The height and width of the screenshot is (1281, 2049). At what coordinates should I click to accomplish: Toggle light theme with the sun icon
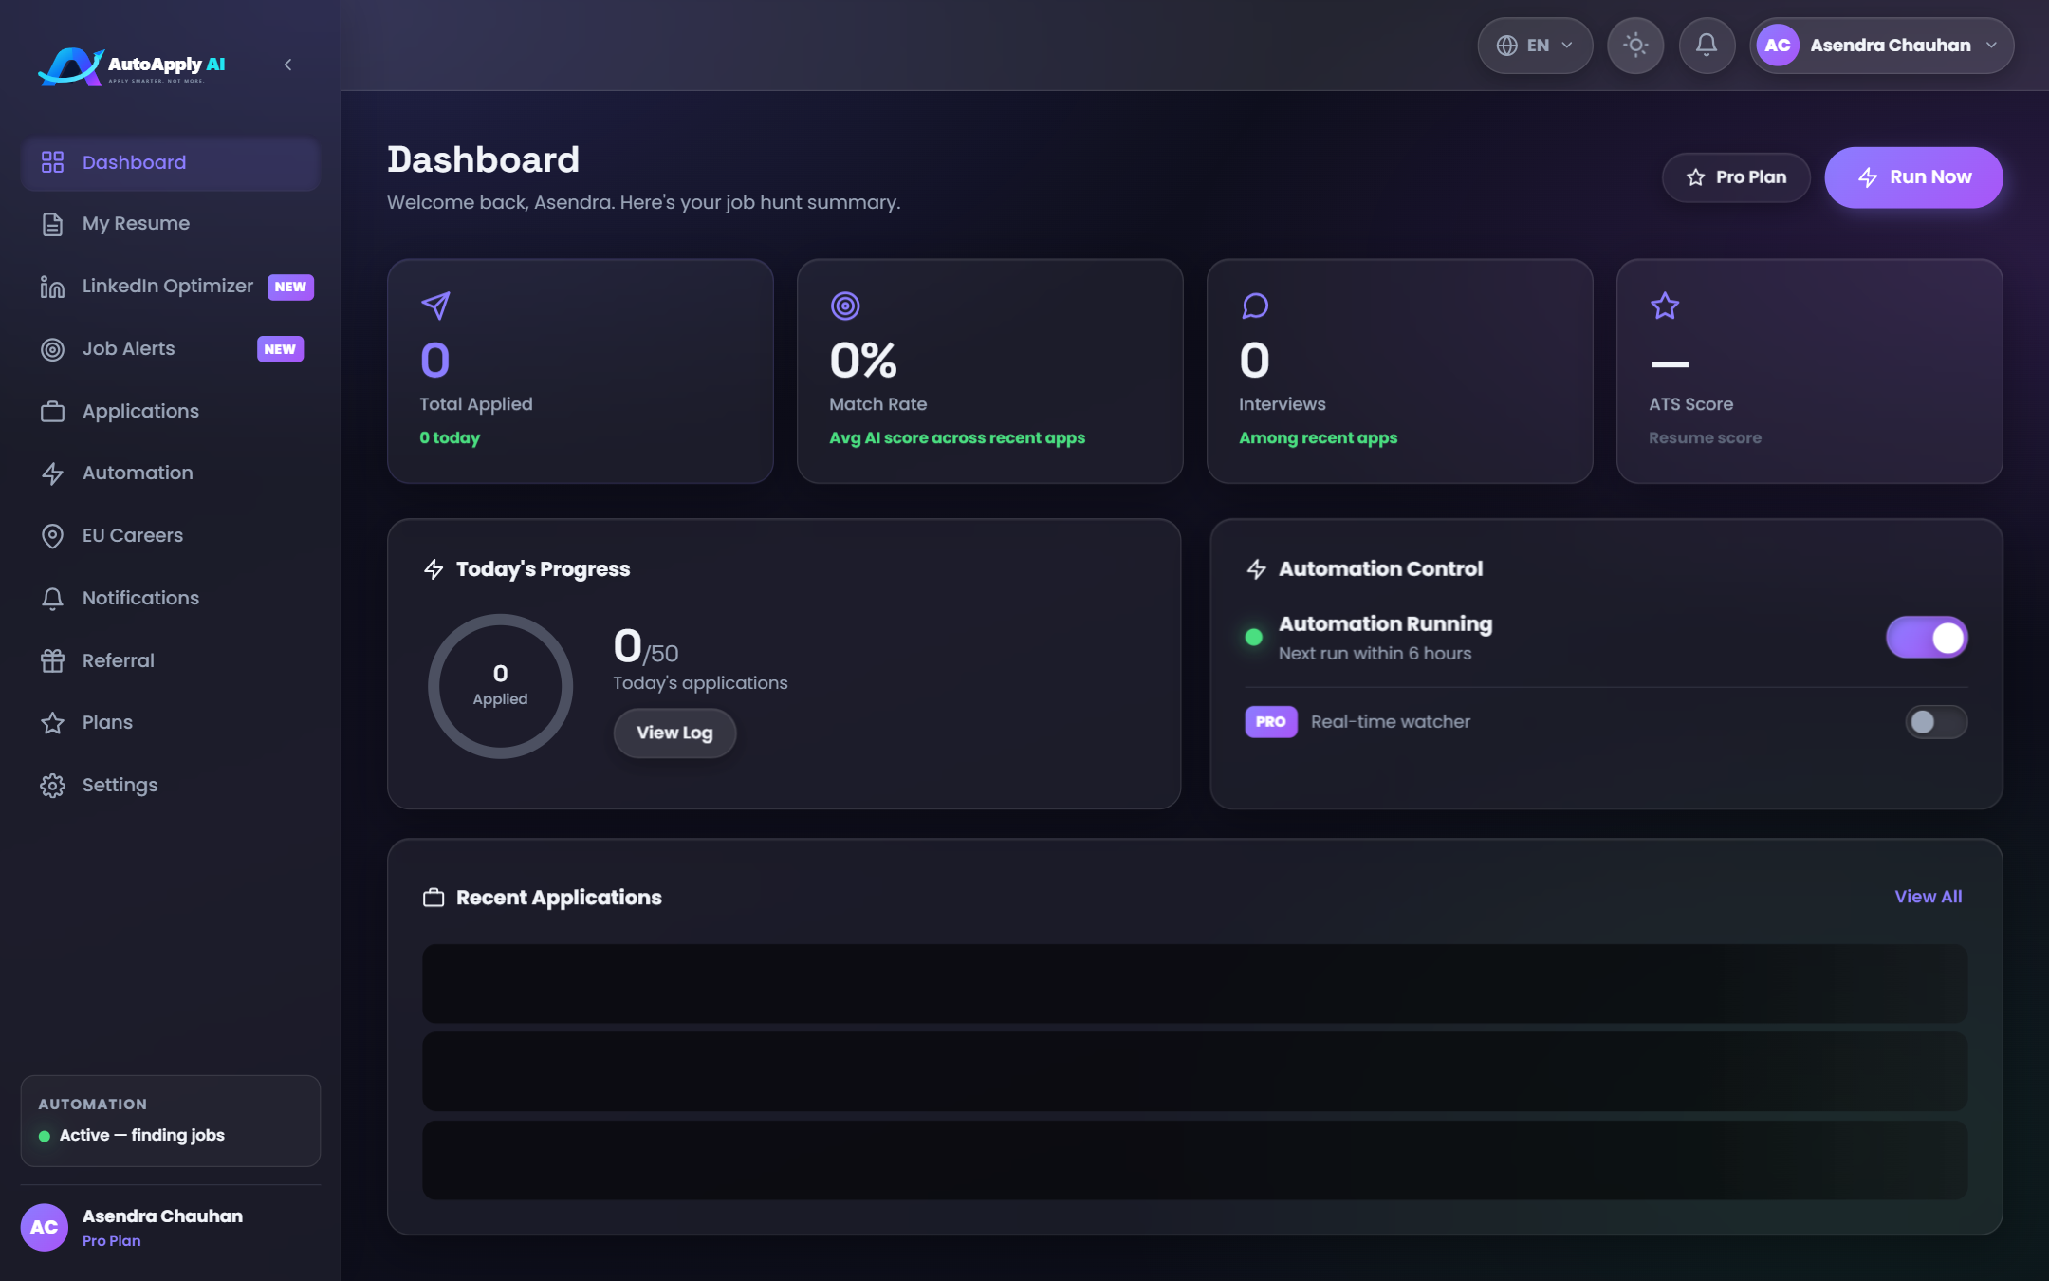point(1635,46)
